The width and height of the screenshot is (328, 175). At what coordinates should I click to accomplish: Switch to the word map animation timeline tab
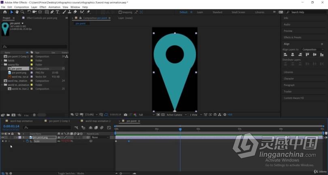click(x=21, y=121)
